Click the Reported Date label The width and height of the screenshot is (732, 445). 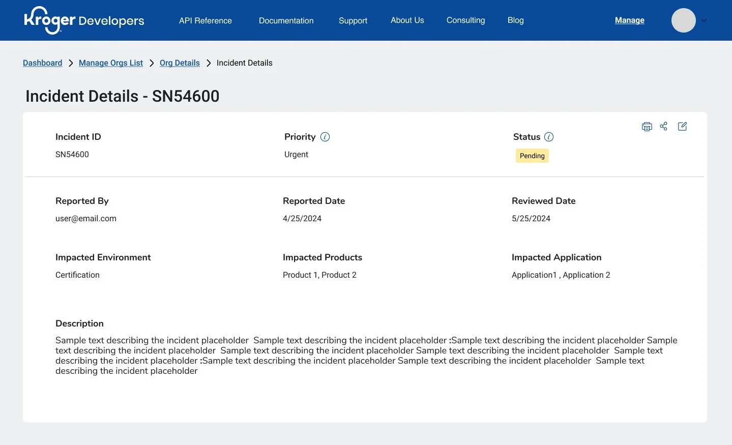point(314,201)
